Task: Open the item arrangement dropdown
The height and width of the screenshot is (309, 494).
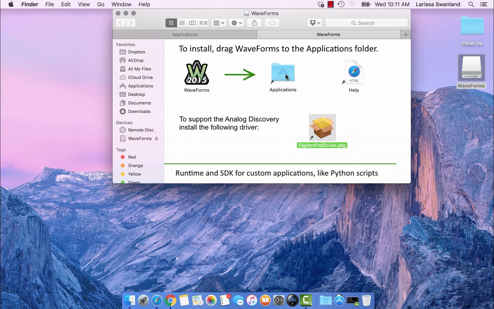Action: tap(219, 23)
